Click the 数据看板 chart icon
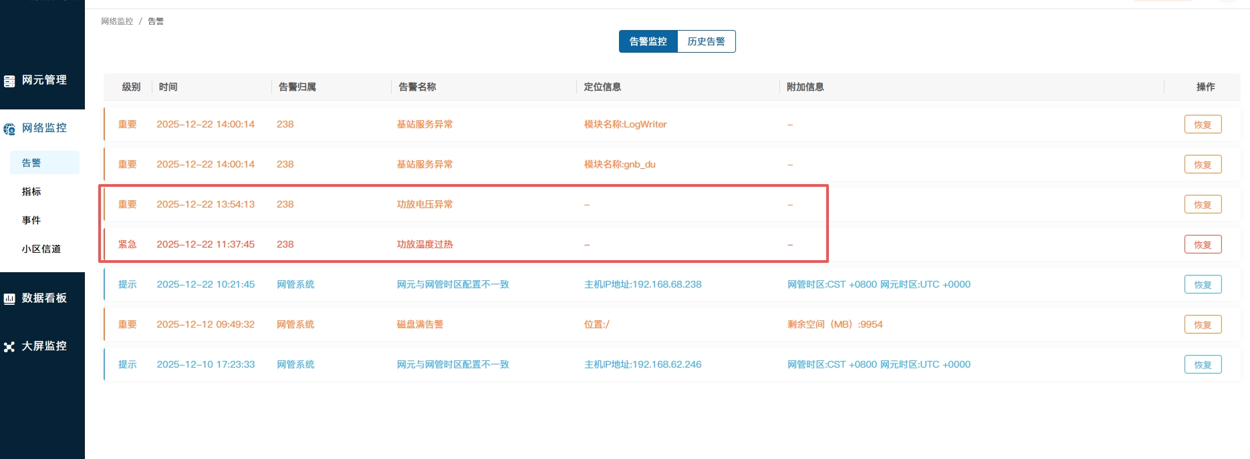1250x459 pixels. pyautogui.click(x=9, y=299)
